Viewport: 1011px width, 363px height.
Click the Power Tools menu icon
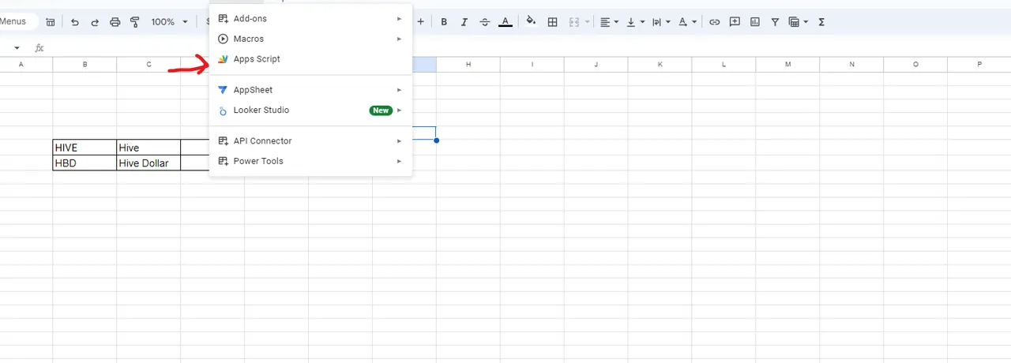click(x=223, y=161)
